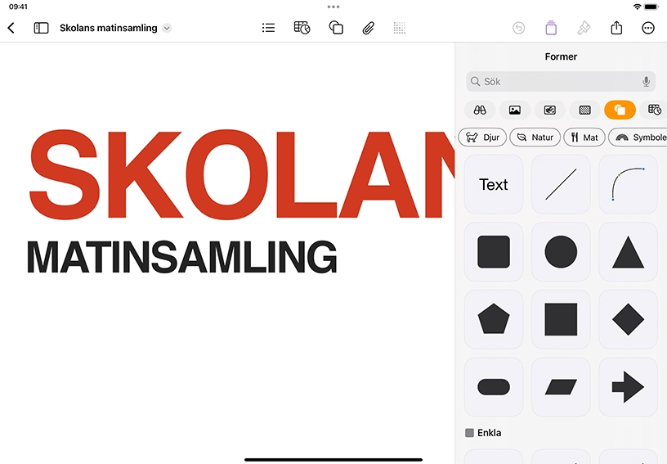This screenshot has height=464, width=667.
Task: Insert a circle shape
Action: pos(561,251)
